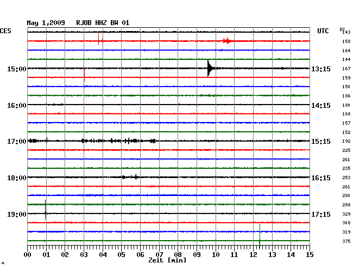Click the DC offset value 192
Screen dimensions: 353x269
(346, 141)
